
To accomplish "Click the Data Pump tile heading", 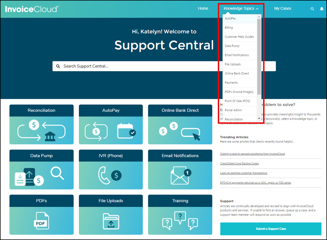I will coord(42,156).
